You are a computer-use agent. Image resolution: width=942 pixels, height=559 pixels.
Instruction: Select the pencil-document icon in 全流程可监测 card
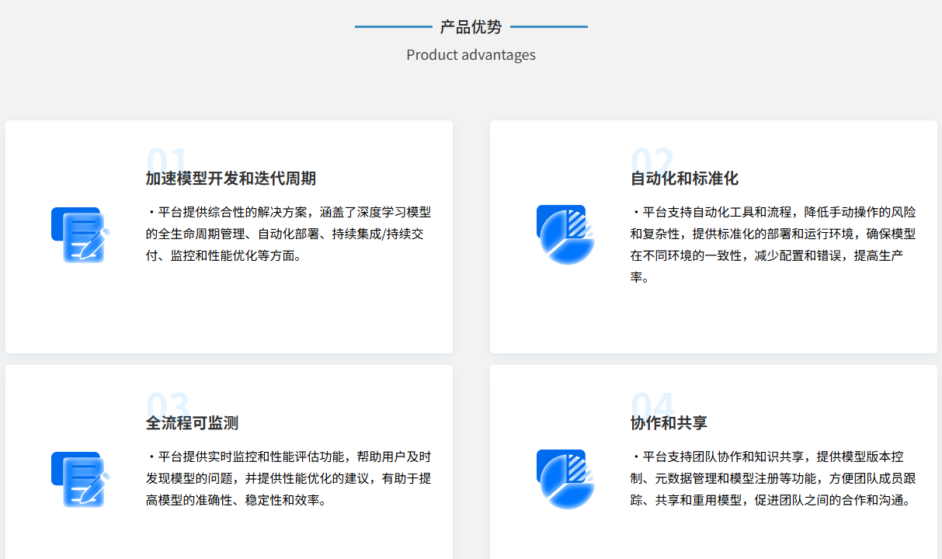pos(78,480)
